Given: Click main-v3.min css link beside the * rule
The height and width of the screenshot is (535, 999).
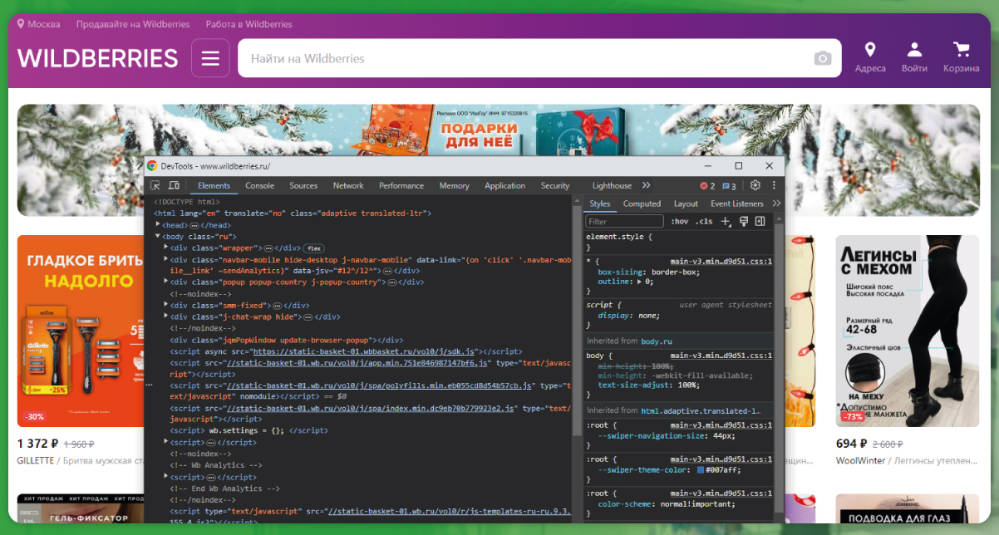Looking at the screenshot, I should pyautogui.click(x=721, y=261).
